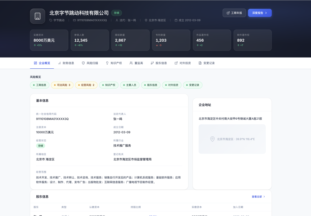Click the 专利数量 1,203 stat card
Screen dimensions: 311x216
(171, 40)
